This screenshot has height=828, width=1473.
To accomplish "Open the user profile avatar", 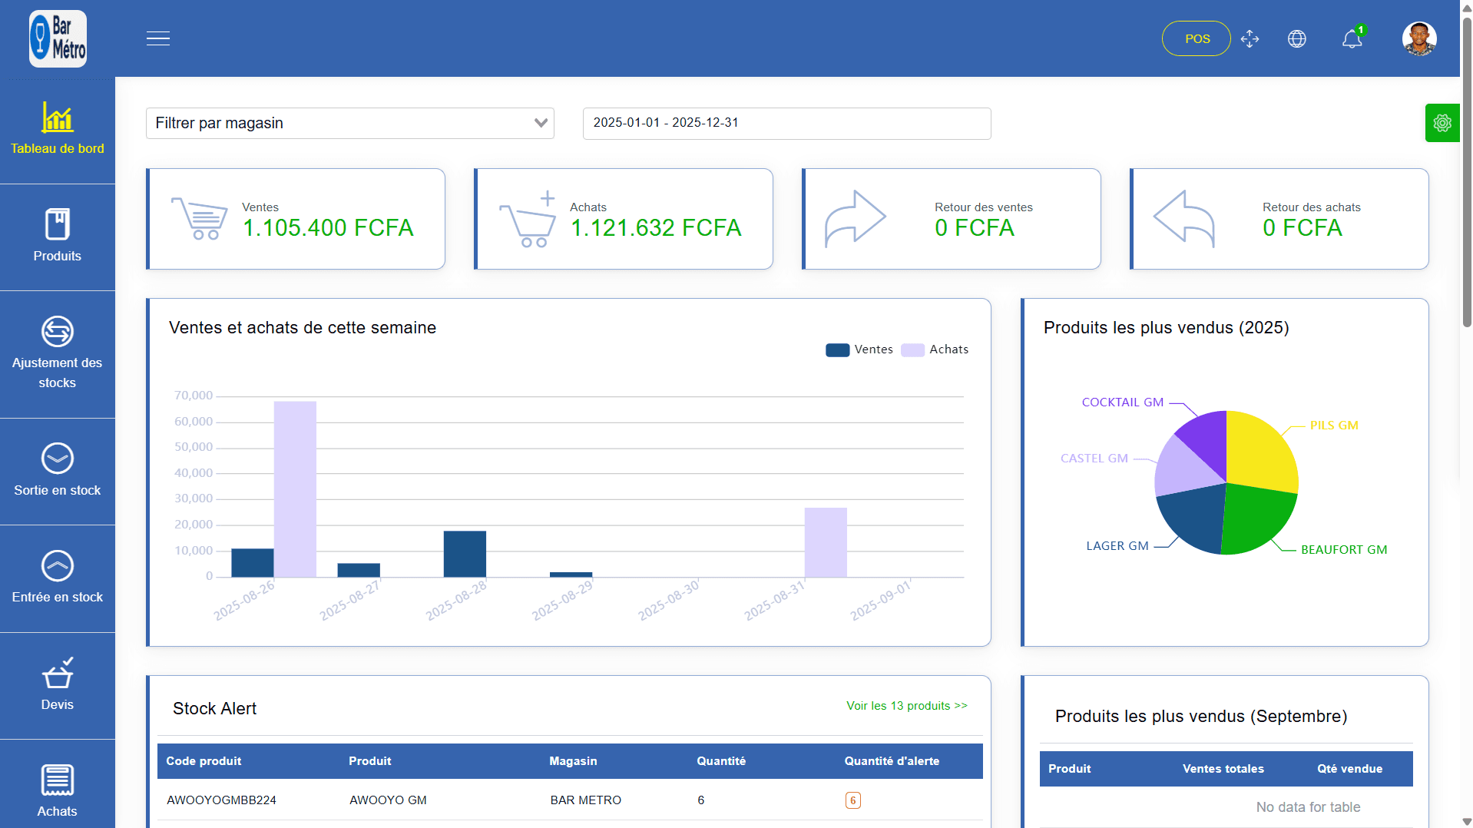I will [1418, 39].
